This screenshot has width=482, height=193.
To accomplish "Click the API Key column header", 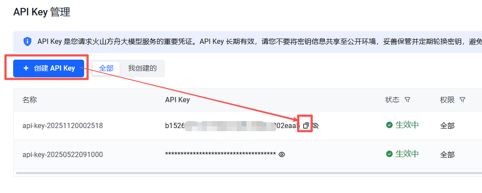I will click(177, 100).
